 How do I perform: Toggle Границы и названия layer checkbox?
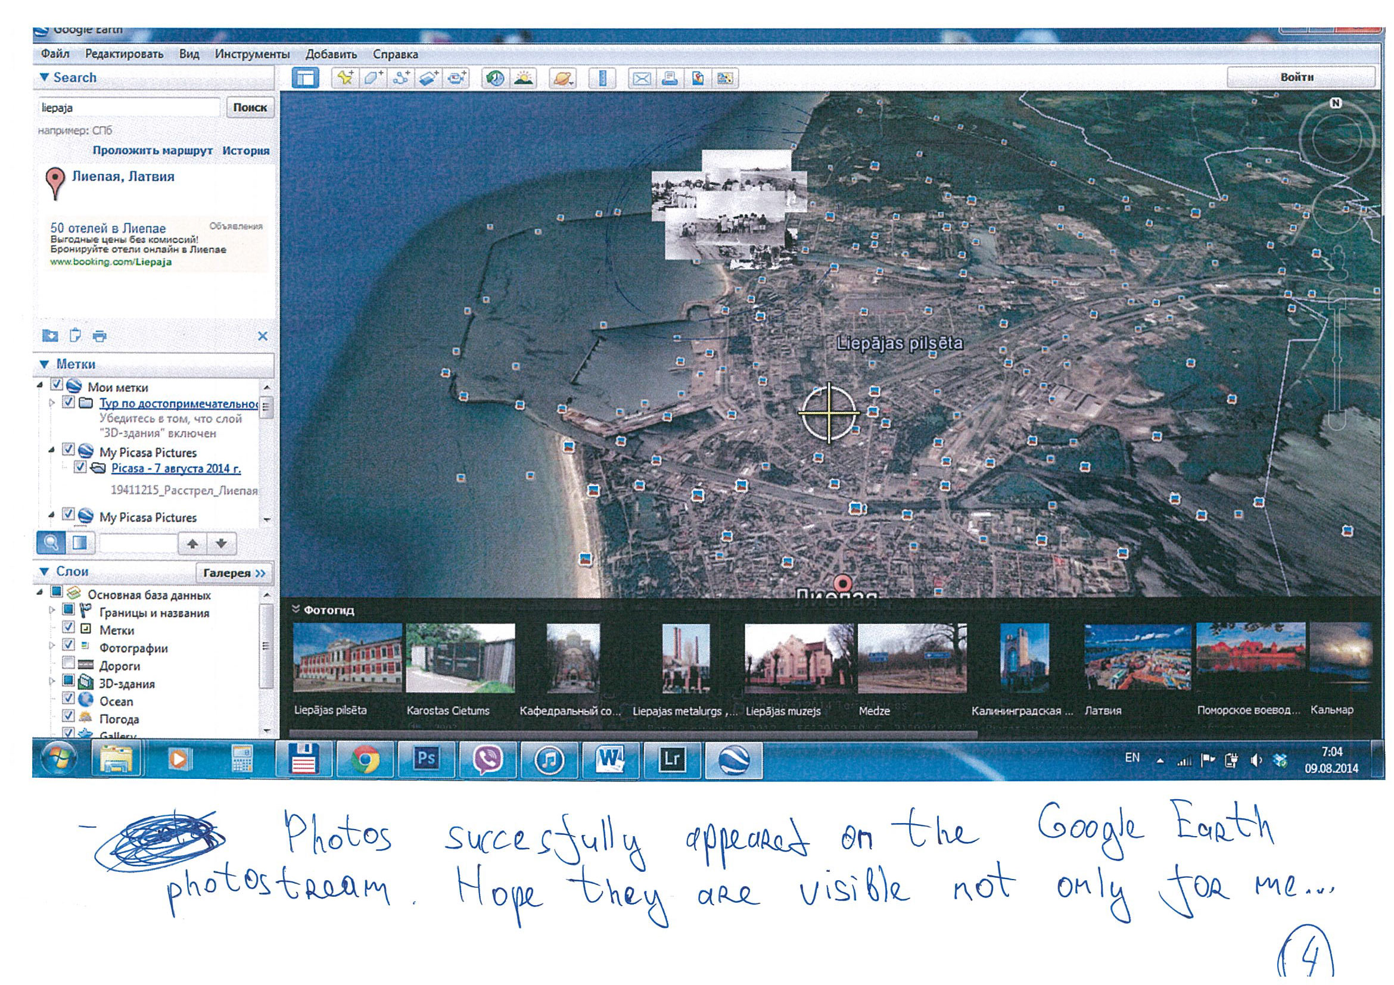(69, 609)
